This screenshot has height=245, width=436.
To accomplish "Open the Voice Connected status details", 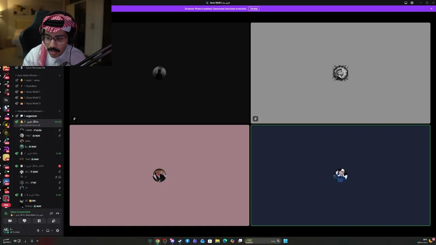I will [x=20, y=212].
